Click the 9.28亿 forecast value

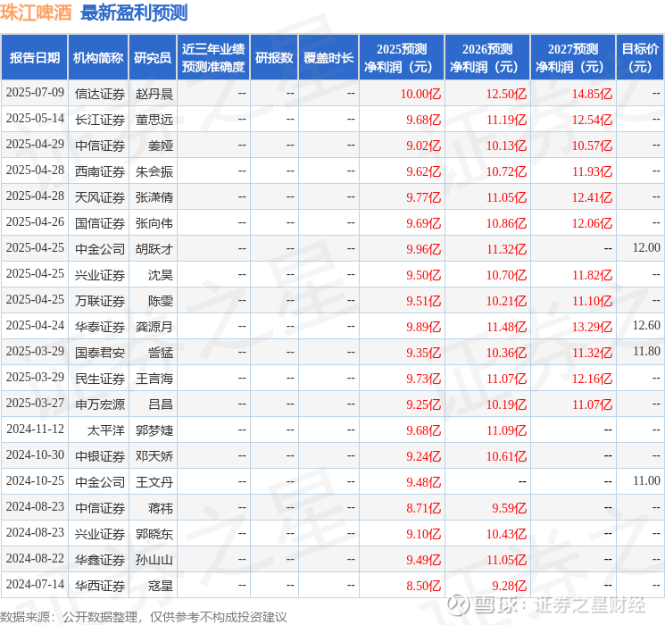510,586
